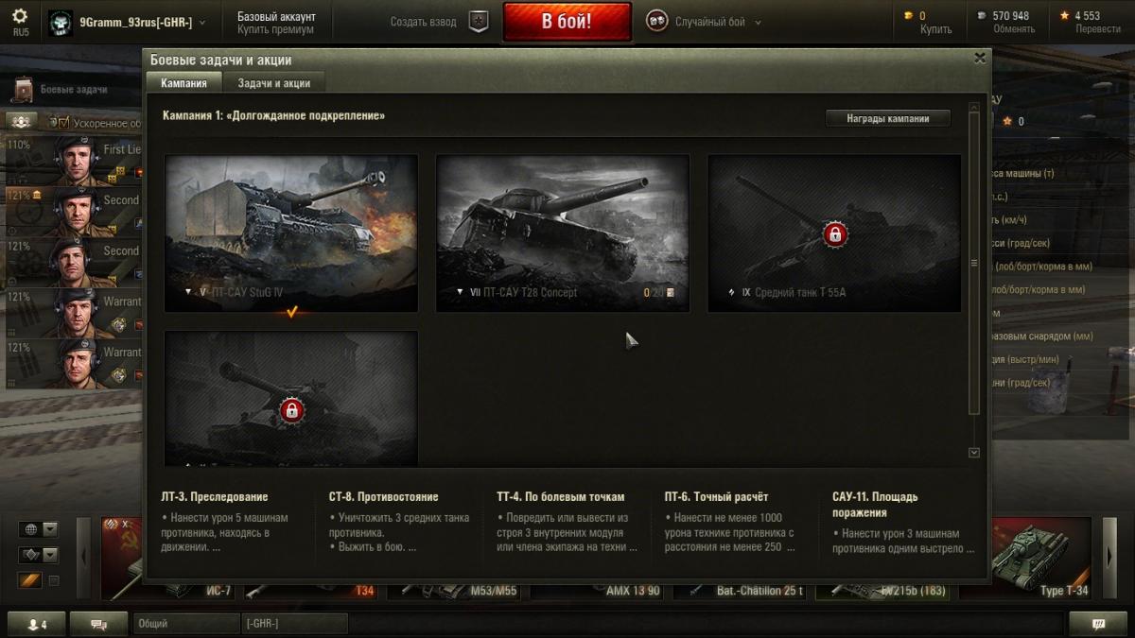Viewport: 1135px width, 638px height.
Task: Expand the nation filter dropdown arrow
Action: click(x=50, y=529)
